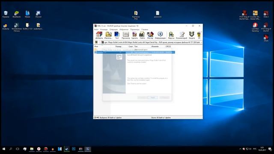Open the Операции menu

point(113,30)
